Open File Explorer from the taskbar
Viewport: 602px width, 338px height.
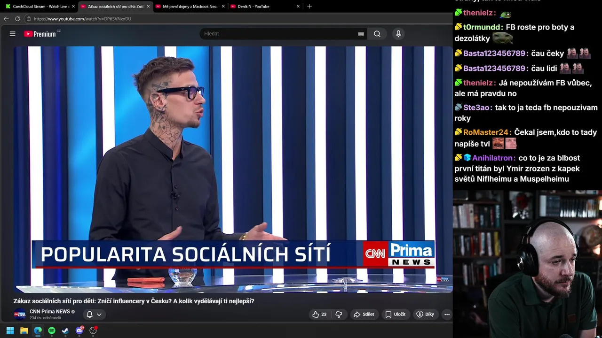pyautogui.click(x=24, y=330)
